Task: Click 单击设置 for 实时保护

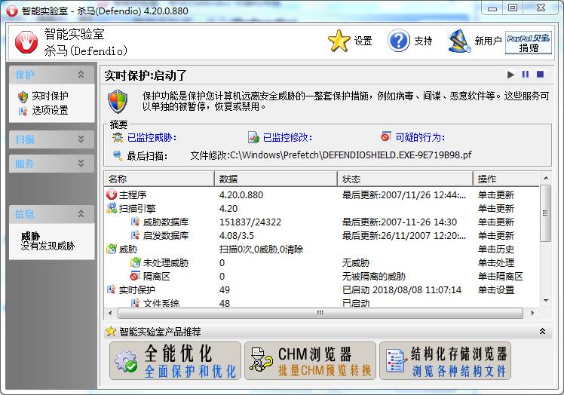Action: click(496, 290)
